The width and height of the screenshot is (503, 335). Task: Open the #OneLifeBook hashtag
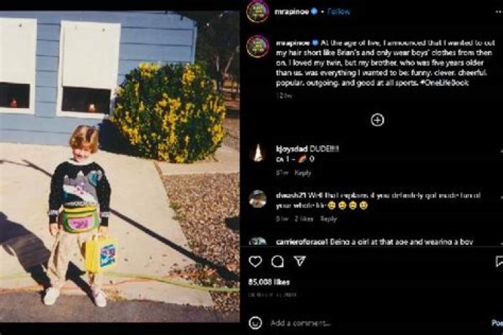pos(445,83)
